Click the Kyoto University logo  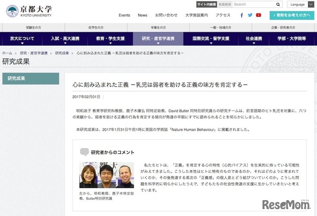pos(29,11)
